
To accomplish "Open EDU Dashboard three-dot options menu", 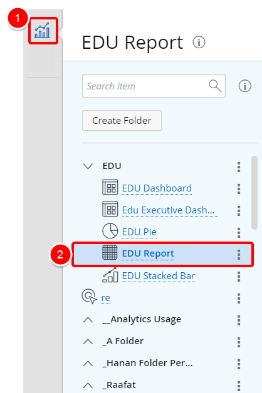I will (239, 189).
